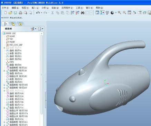This screenshot has width=151, height=126.
Task: Repaint the graphics window
Action: click(97, 12)
